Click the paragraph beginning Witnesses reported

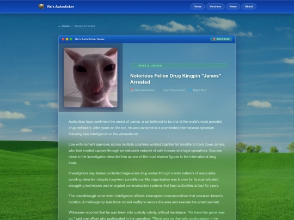[146, 215]
